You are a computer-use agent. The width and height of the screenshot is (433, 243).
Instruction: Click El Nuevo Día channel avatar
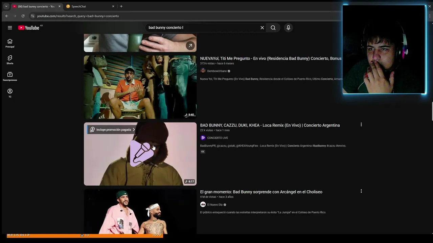(x=203, y=205)
